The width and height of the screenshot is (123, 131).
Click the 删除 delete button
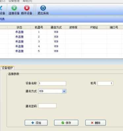click(x=96, y=123)
